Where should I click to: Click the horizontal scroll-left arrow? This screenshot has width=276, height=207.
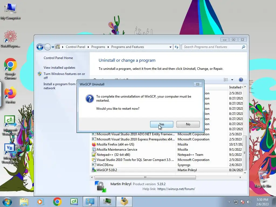(92, 177)
